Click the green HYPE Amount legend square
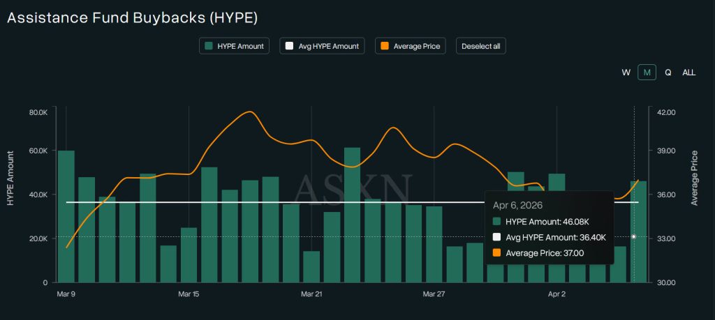Viewport: 715px width, 320px height. click(209, 47)
